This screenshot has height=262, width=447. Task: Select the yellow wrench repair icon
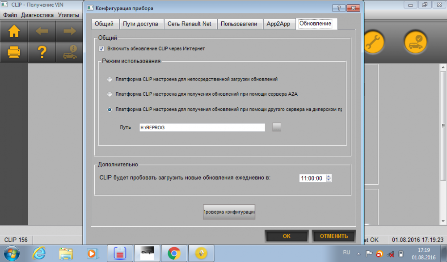pyautogui.click(x=373, y=42)
